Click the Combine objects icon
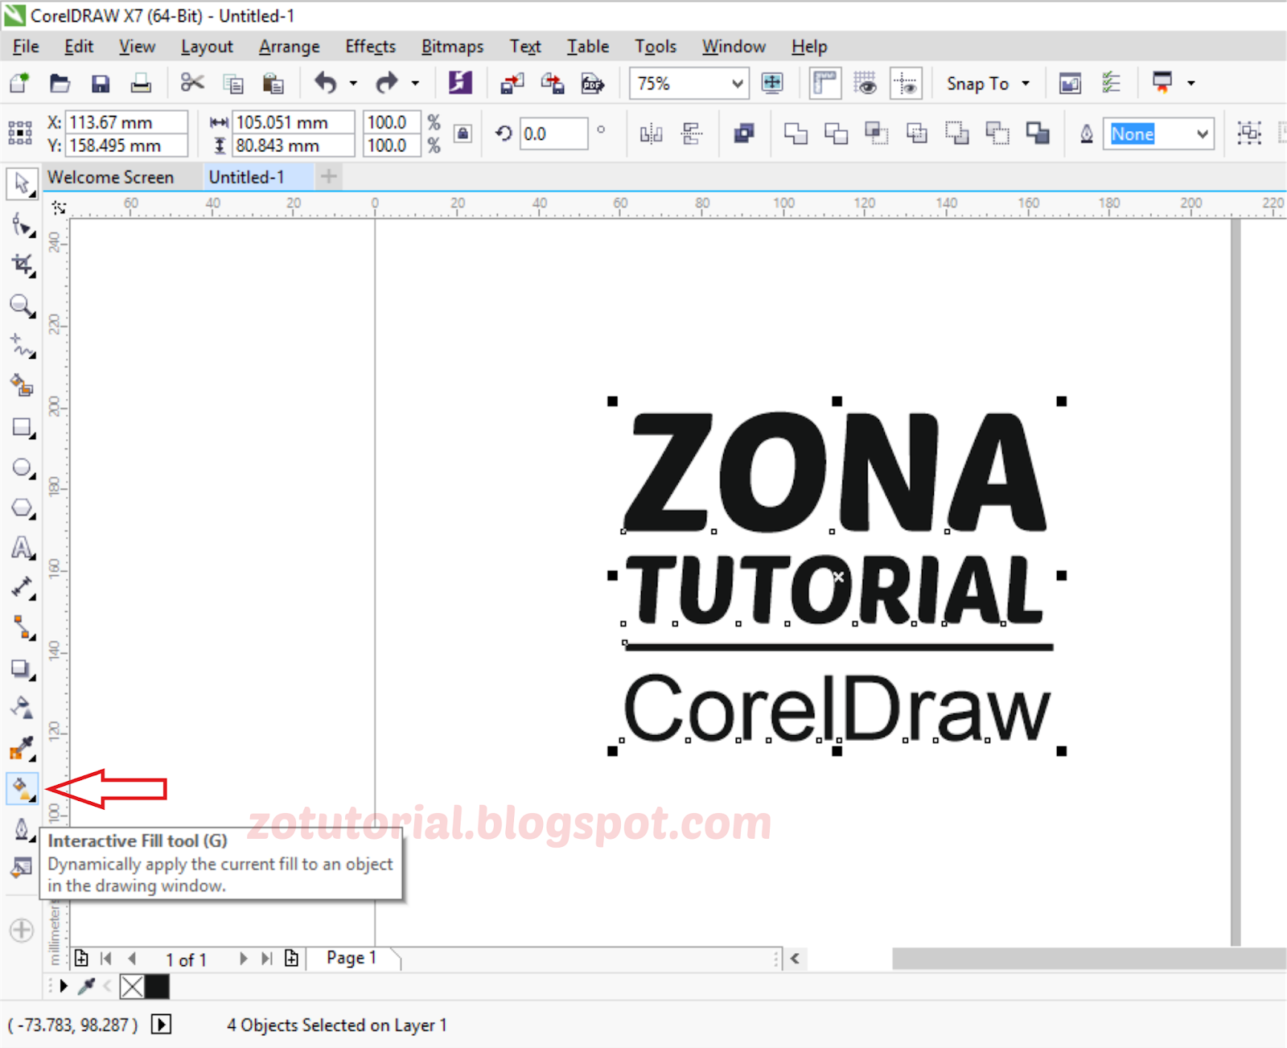The width and height of the screenshot is (1287, 1048). click(744, 134)
